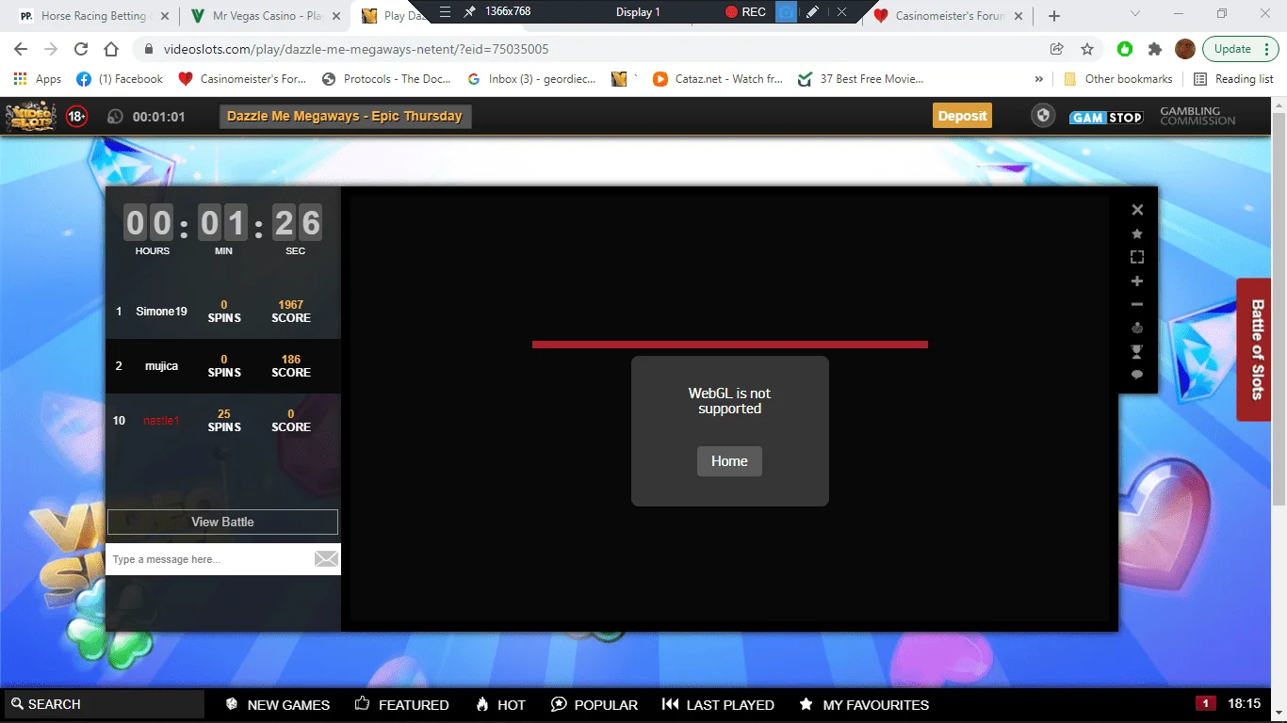Open Reading list
The width and height of the screenshot is (1287, 723).
click(x=1233, y=79)
